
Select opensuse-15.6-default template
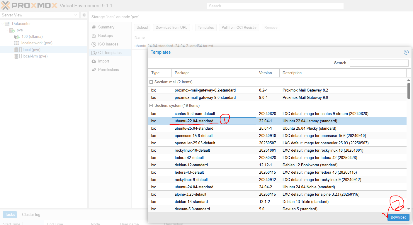pyautogui.click(x=277, y=136)
